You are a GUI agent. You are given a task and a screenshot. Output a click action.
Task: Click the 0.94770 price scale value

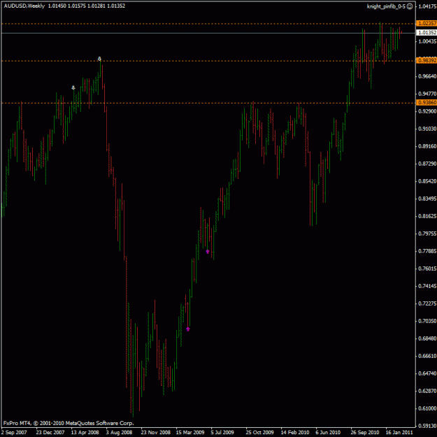pos(427,94)
